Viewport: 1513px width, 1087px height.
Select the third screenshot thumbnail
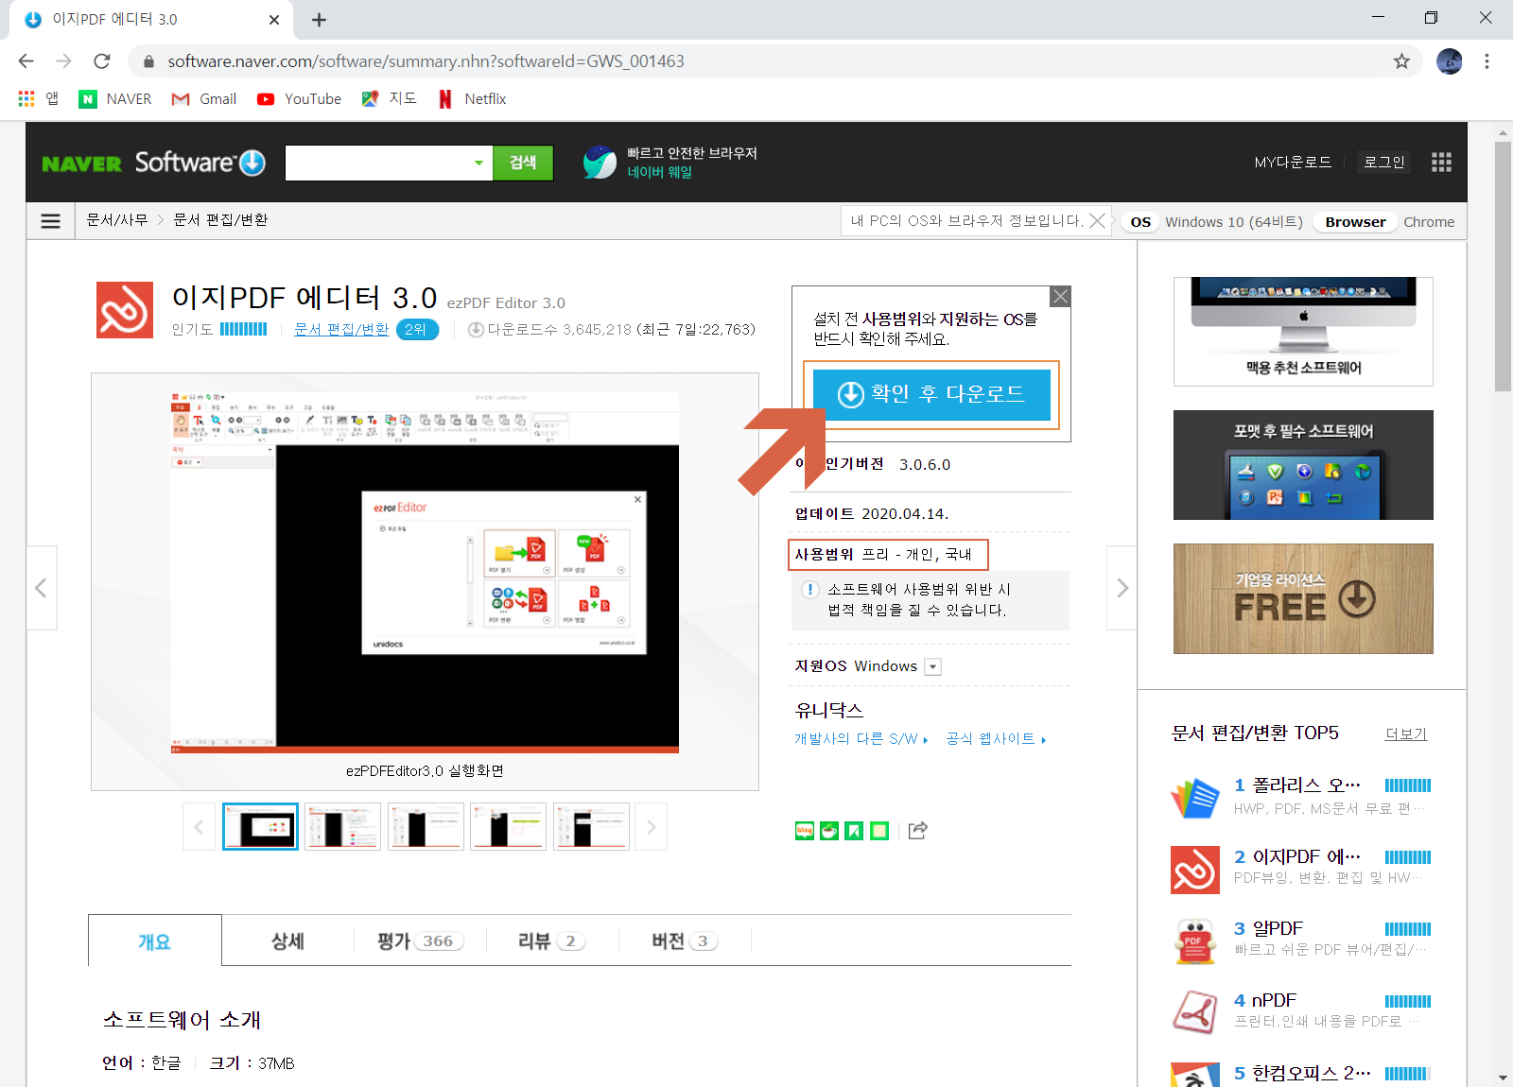[x=426, y=827]
